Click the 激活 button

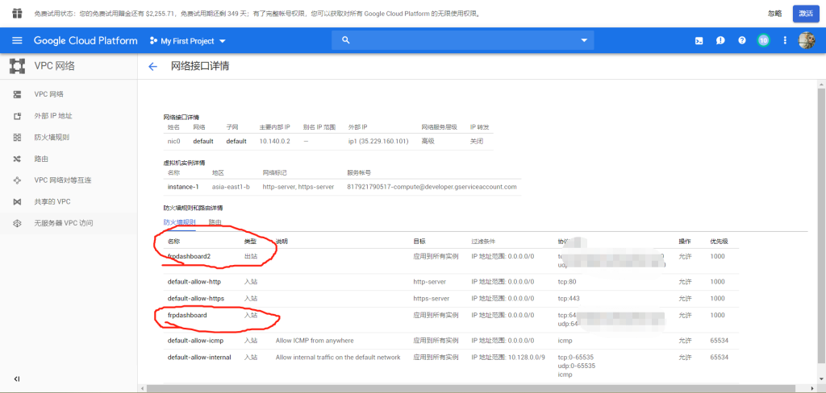[x=803, y=13]
